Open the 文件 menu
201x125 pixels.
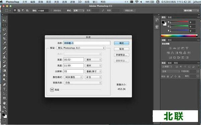(24, 2)
